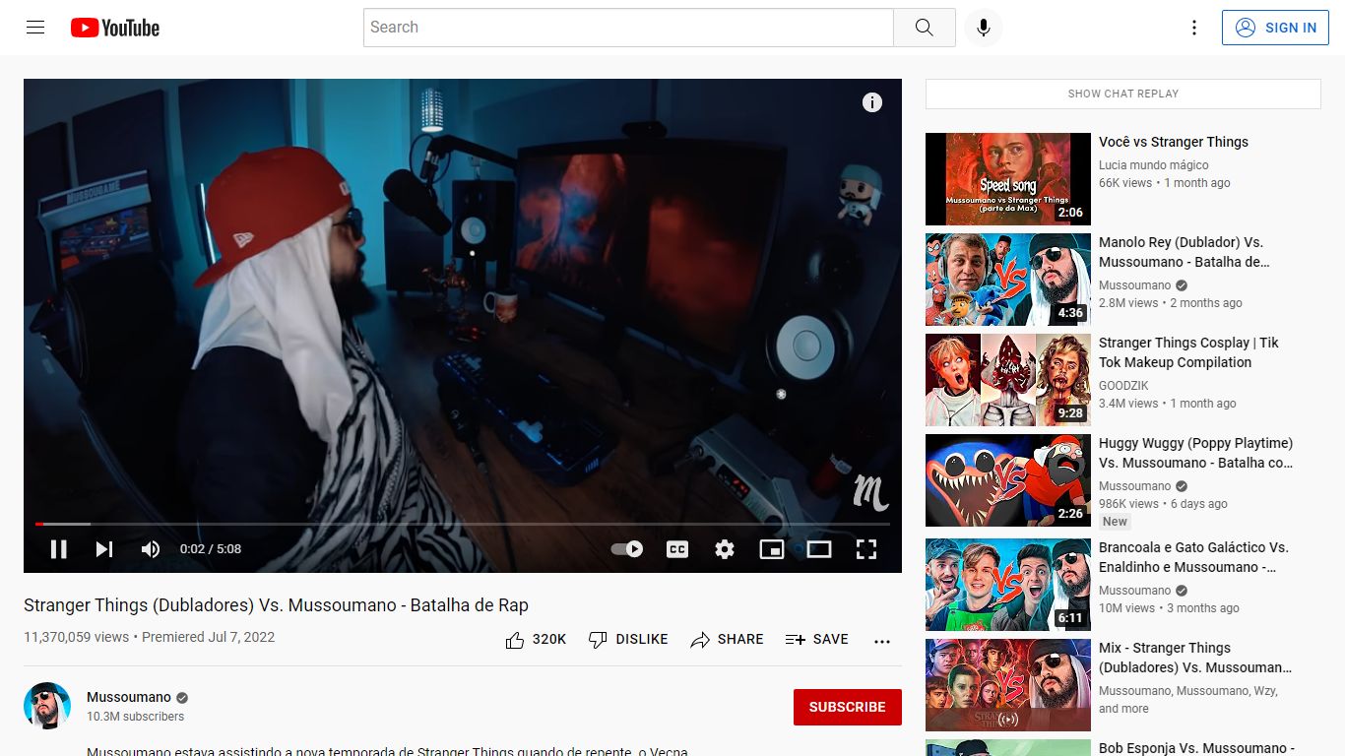Click the Mussoumano watermark in player
1345x756 pixels.
point(870,492)
